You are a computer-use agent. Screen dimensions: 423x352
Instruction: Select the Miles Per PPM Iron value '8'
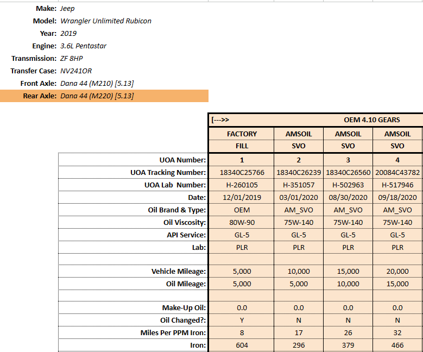[x=242, y=332]
